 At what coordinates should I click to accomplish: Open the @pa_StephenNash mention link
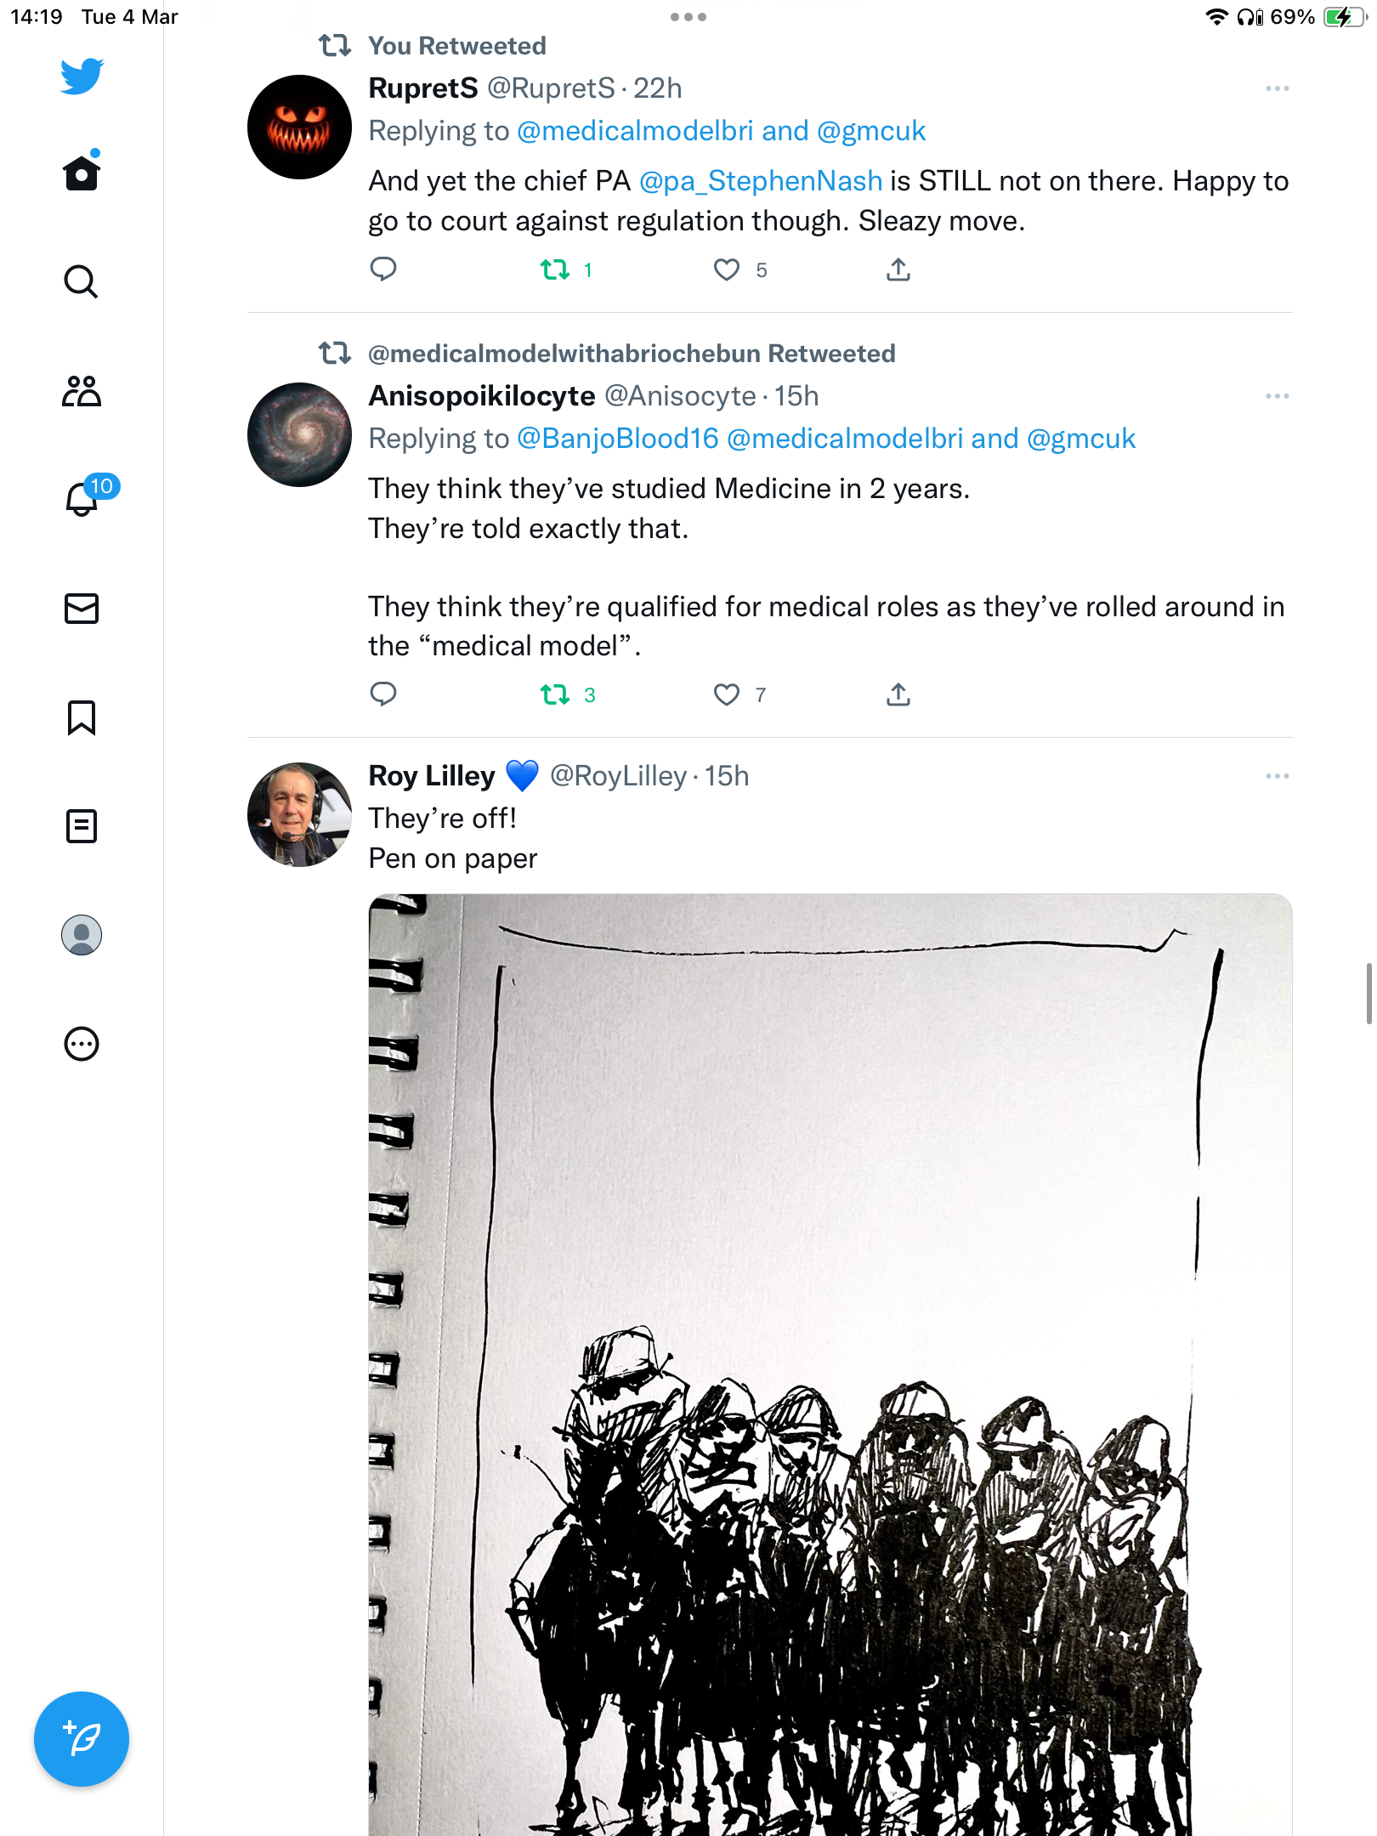point(761,181)
